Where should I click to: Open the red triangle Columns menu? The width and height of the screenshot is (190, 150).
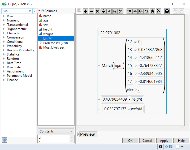pyautogui.click(x=40, y=11)
